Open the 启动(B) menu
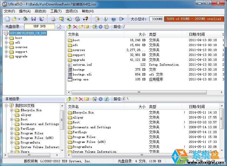The width and height of the screenshot is (227, 166). point(40,11)
